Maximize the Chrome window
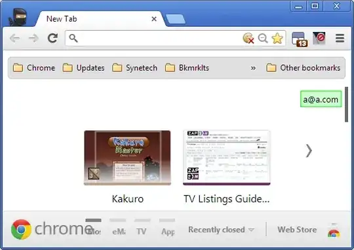 tap(315, 6)
